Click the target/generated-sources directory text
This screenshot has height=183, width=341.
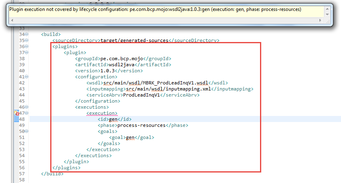click(x=134, y=40)
